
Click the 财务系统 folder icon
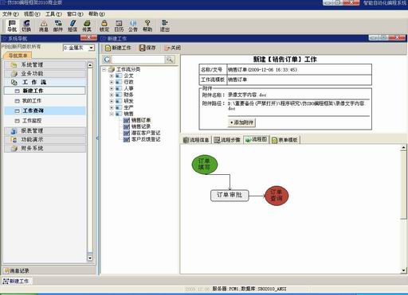(x=14, y=148)
